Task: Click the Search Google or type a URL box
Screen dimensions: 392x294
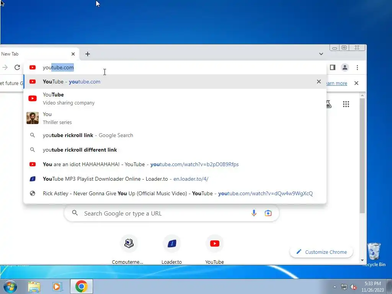Action: [171, 213]
